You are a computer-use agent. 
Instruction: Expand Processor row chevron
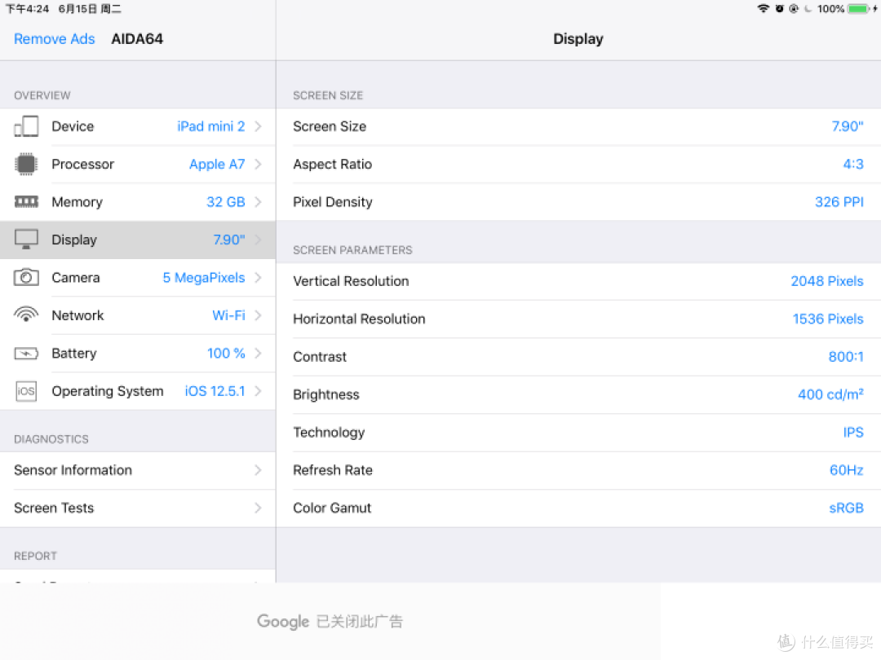258,164
